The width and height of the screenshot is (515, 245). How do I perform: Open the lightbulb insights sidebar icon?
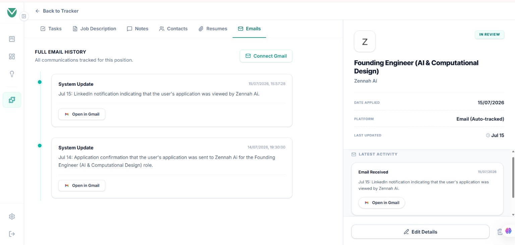[12, 74]
